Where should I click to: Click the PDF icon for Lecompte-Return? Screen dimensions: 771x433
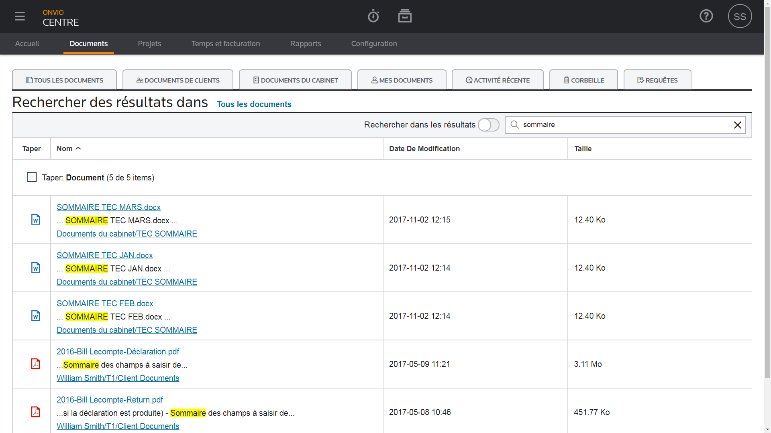pos(36,412)
